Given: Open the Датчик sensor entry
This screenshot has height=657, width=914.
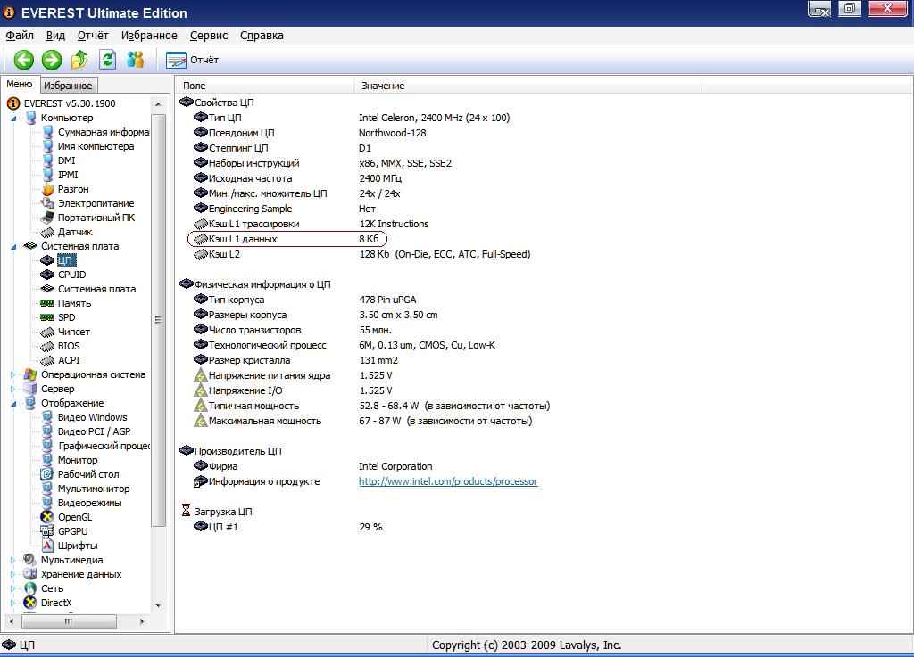Looking at the screenshot, I should tap(75, 232).
